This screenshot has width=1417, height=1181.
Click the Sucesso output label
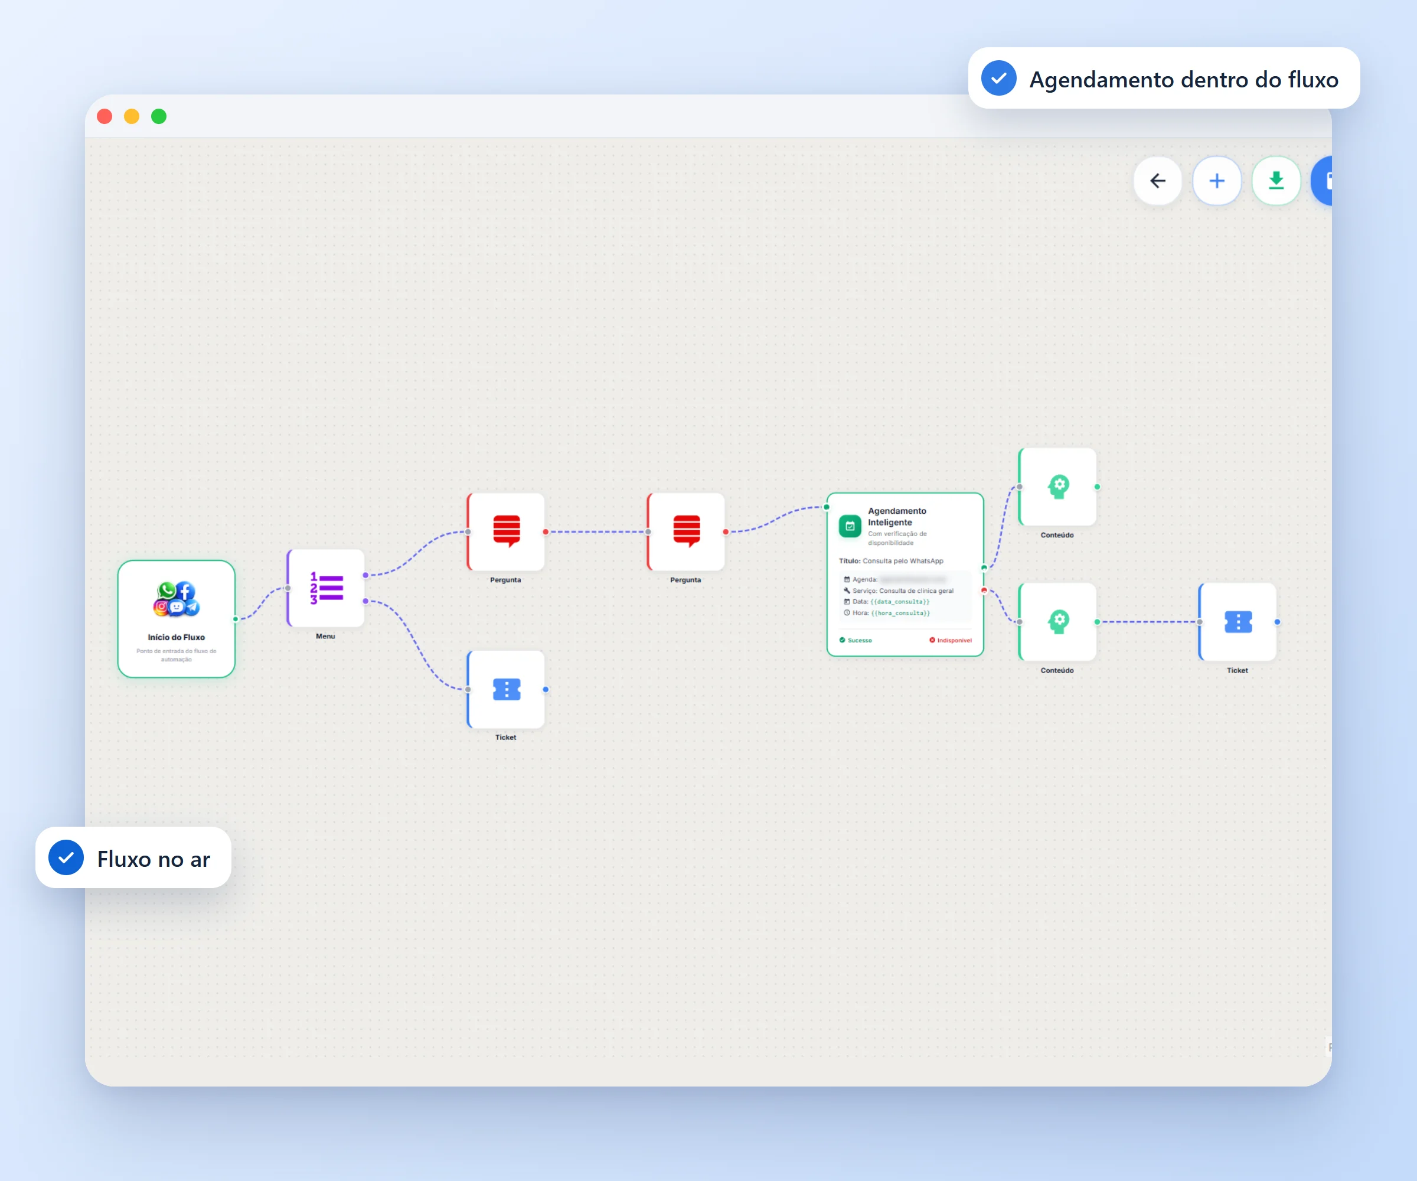(856, 640)
